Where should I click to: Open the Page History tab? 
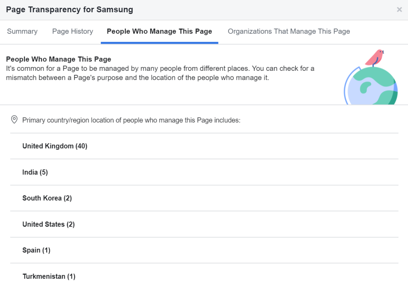[73, 32]
